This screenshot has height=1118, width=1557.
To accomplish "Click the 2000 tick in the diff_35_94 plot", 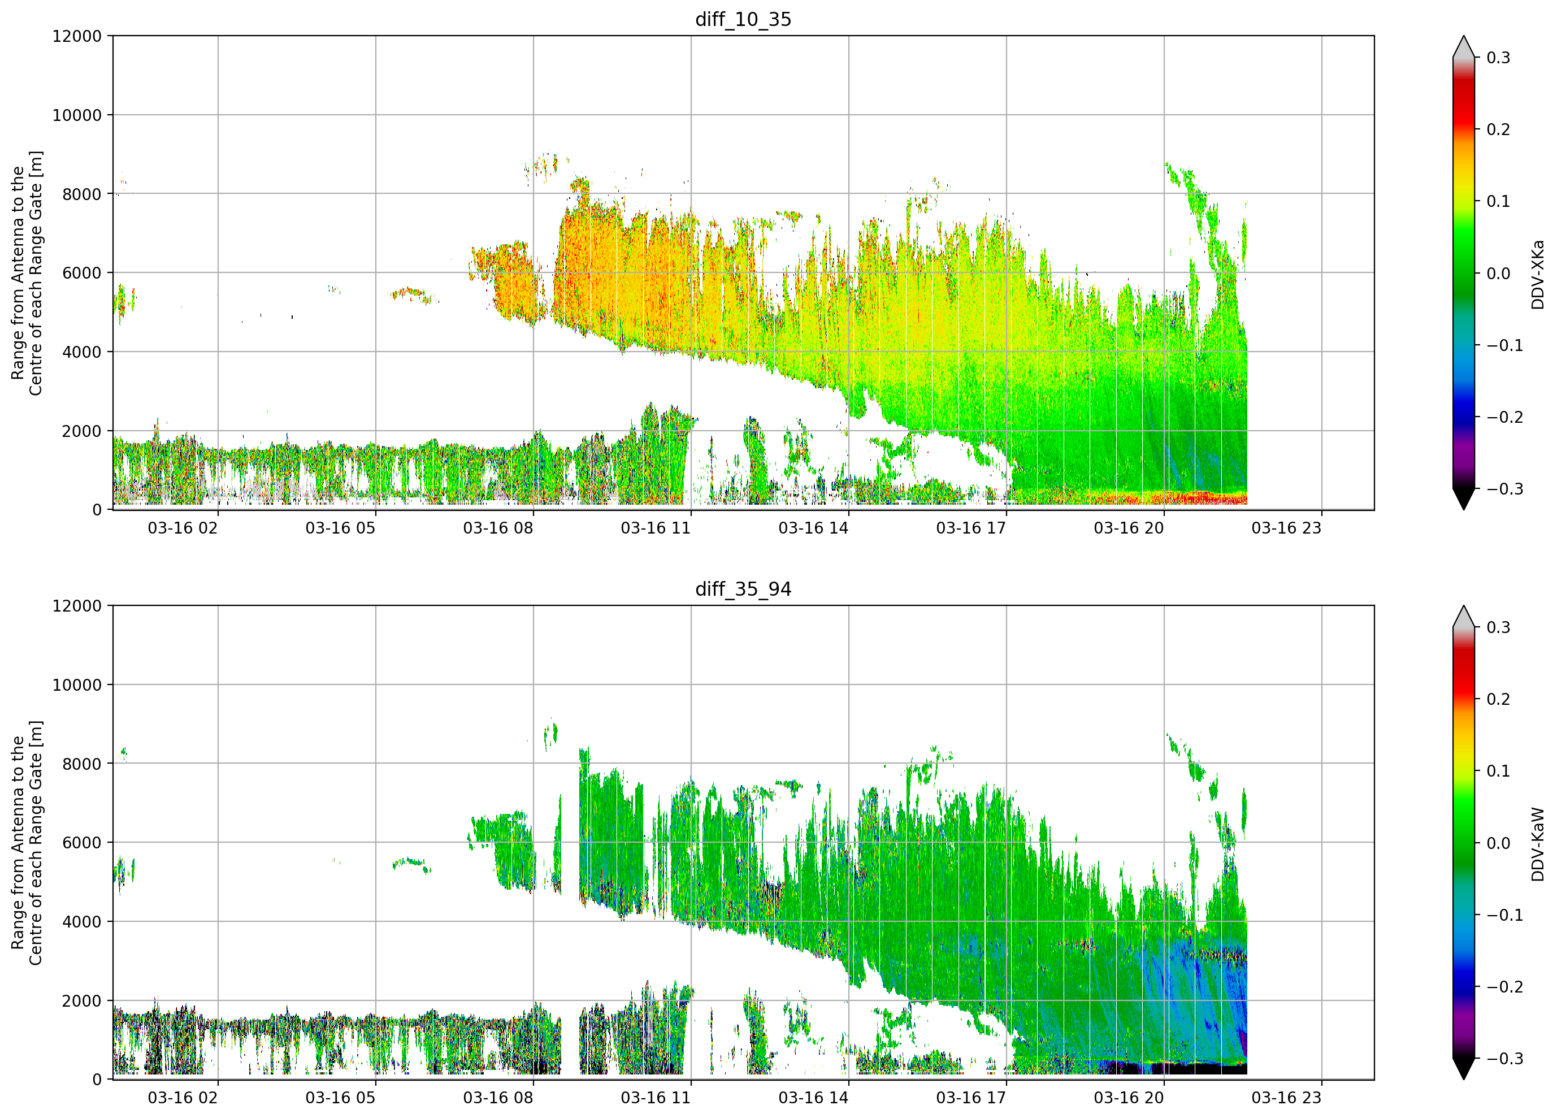I will 82,1000.
